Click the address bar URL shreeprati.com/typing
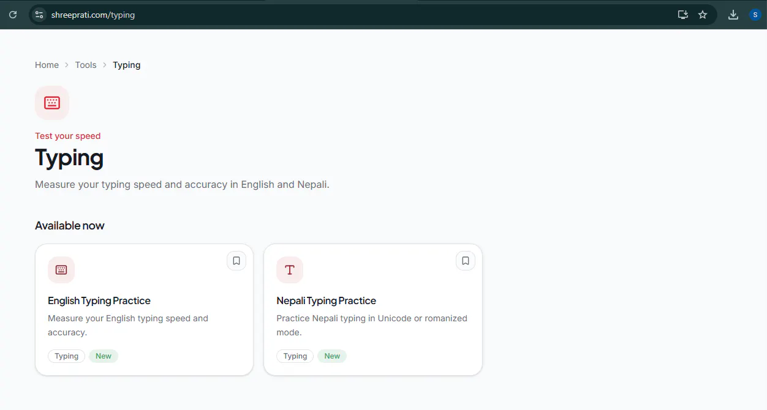 point(93,15)
